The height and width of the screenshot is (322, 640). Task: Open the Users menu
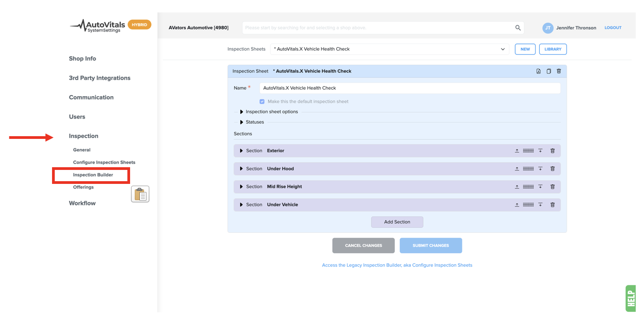(x=77, y=117)
